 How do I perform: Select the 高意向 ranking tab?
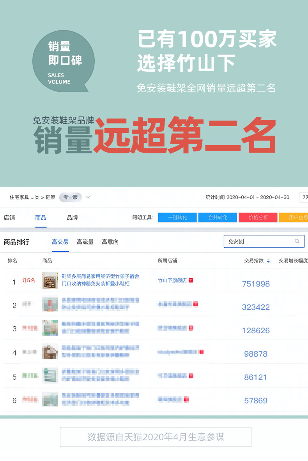click(110, 242)
